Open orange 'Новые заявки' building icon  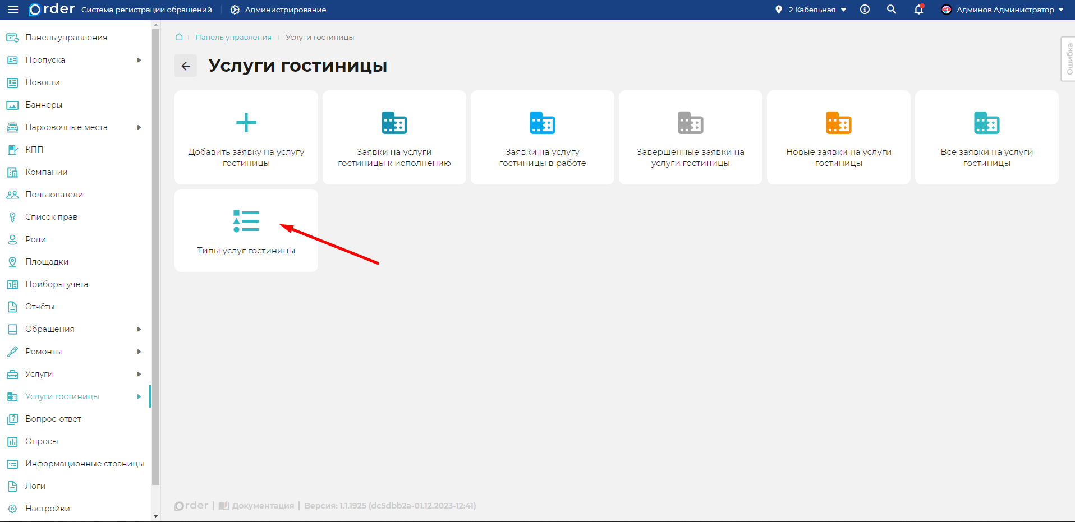[838, 123]
